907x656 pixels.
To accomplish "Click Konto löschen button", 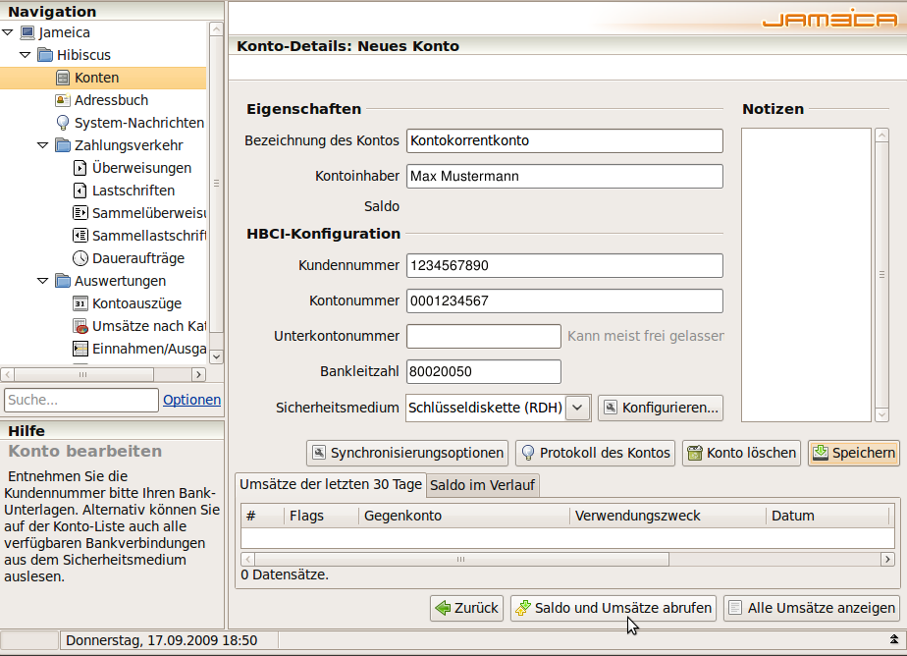I will (741, 453).
